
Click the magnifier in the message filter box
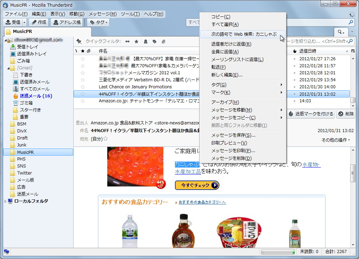tap(351, 41)
